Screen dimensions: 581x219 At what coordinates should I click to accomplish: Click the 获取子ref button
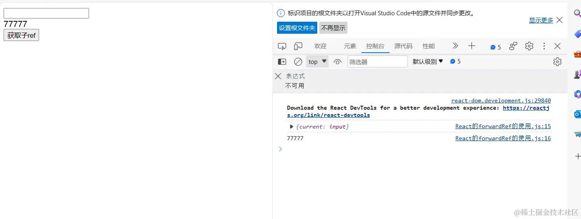[21, 35]
